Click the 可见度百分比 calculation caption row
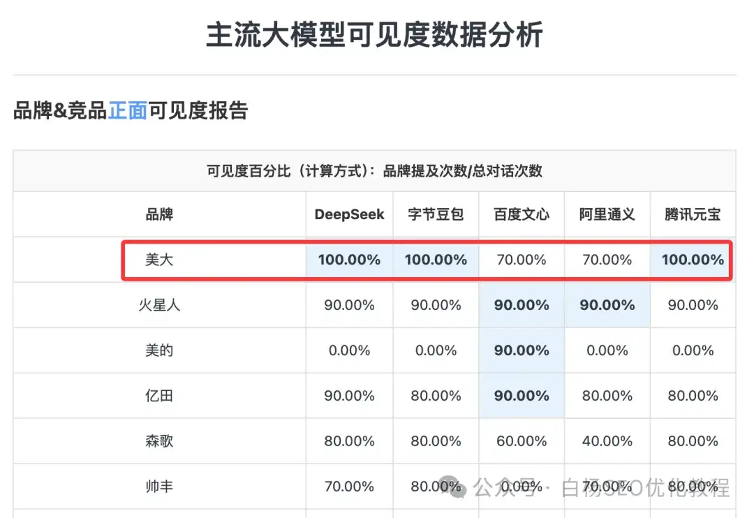754x518 pixels. 374,171
